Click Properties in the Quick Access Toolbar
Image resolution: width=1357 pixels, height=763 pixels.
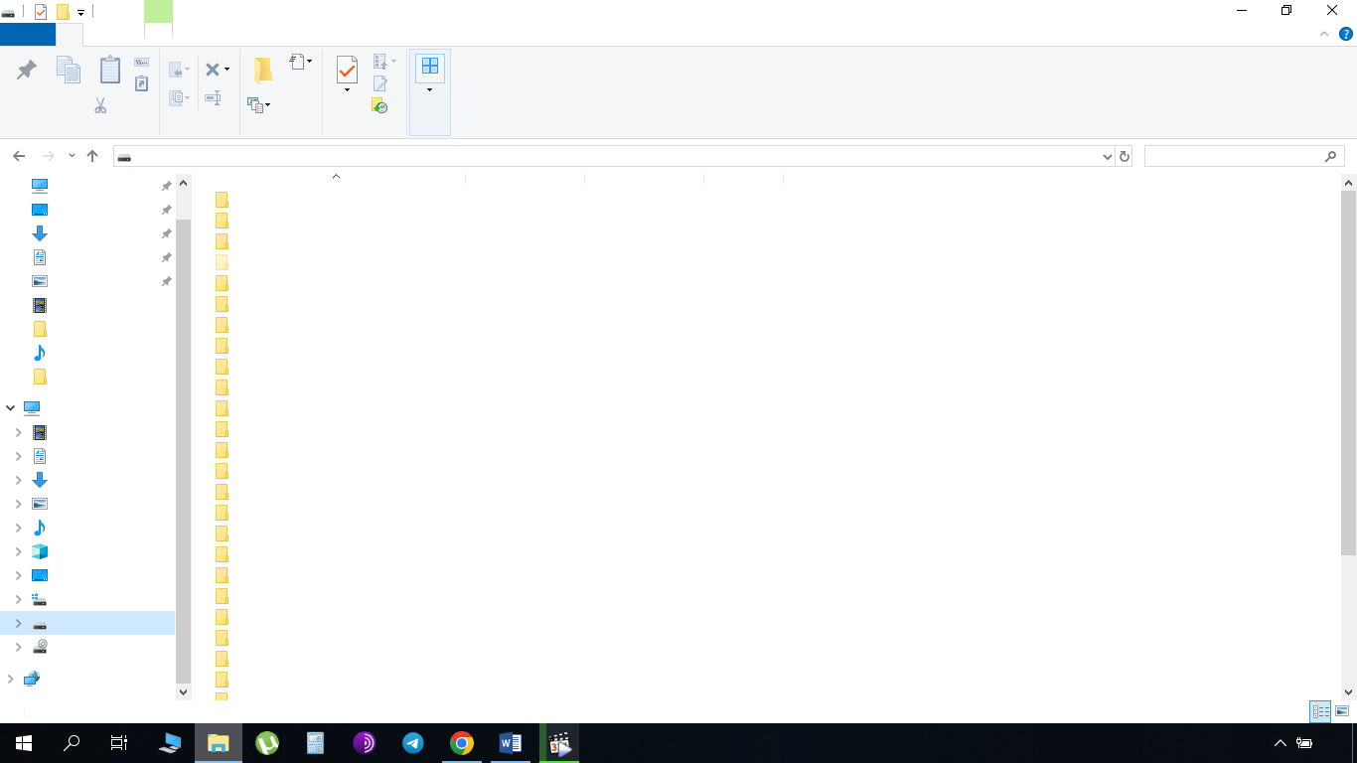coord(41,12)
